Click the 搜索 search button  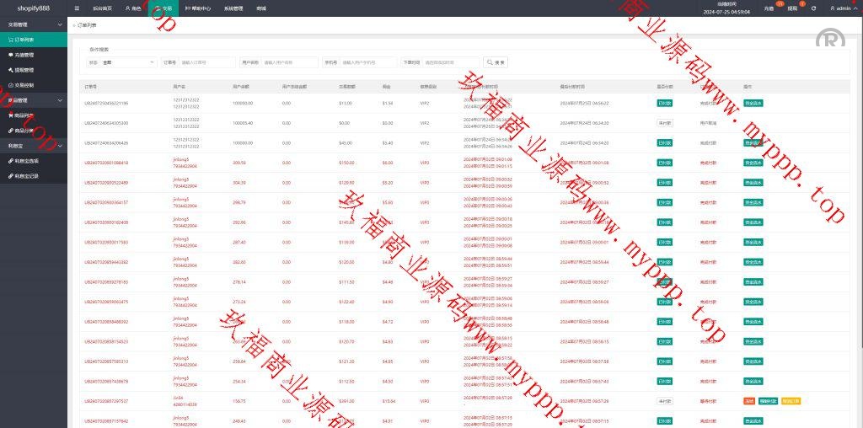496,62
